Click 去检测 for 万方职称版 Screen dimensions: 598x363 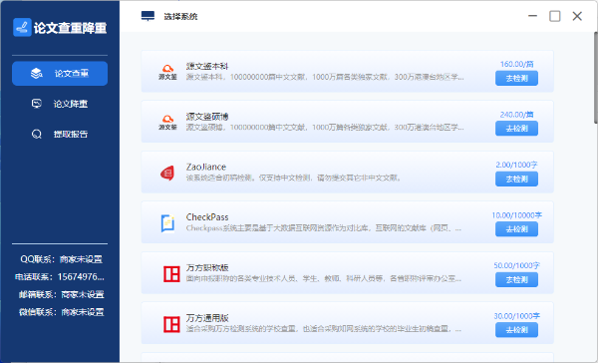point(516,280)
